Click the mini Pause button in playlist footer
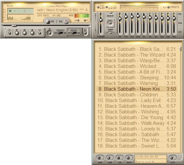 (x=143, y=161)
